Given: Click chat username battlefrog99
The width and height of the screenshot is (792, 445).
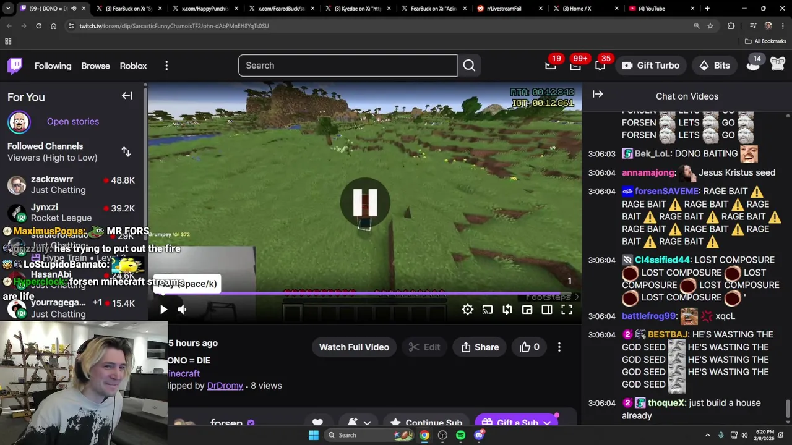Looking at the screenshot, I should coord(648,316).
